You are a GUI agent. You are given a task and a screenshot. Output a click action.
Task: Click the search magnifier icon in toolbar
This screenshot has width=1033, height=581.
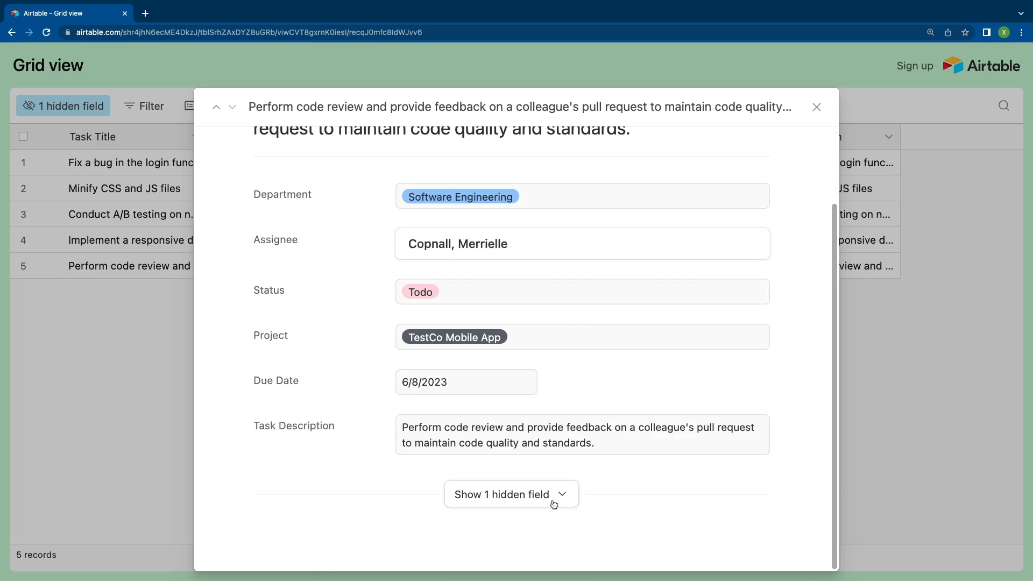[x=1003, y=106]
